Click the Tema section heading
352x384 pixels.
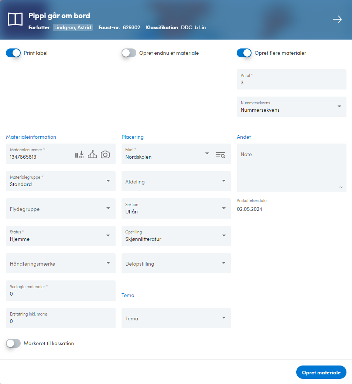point(128,295)
